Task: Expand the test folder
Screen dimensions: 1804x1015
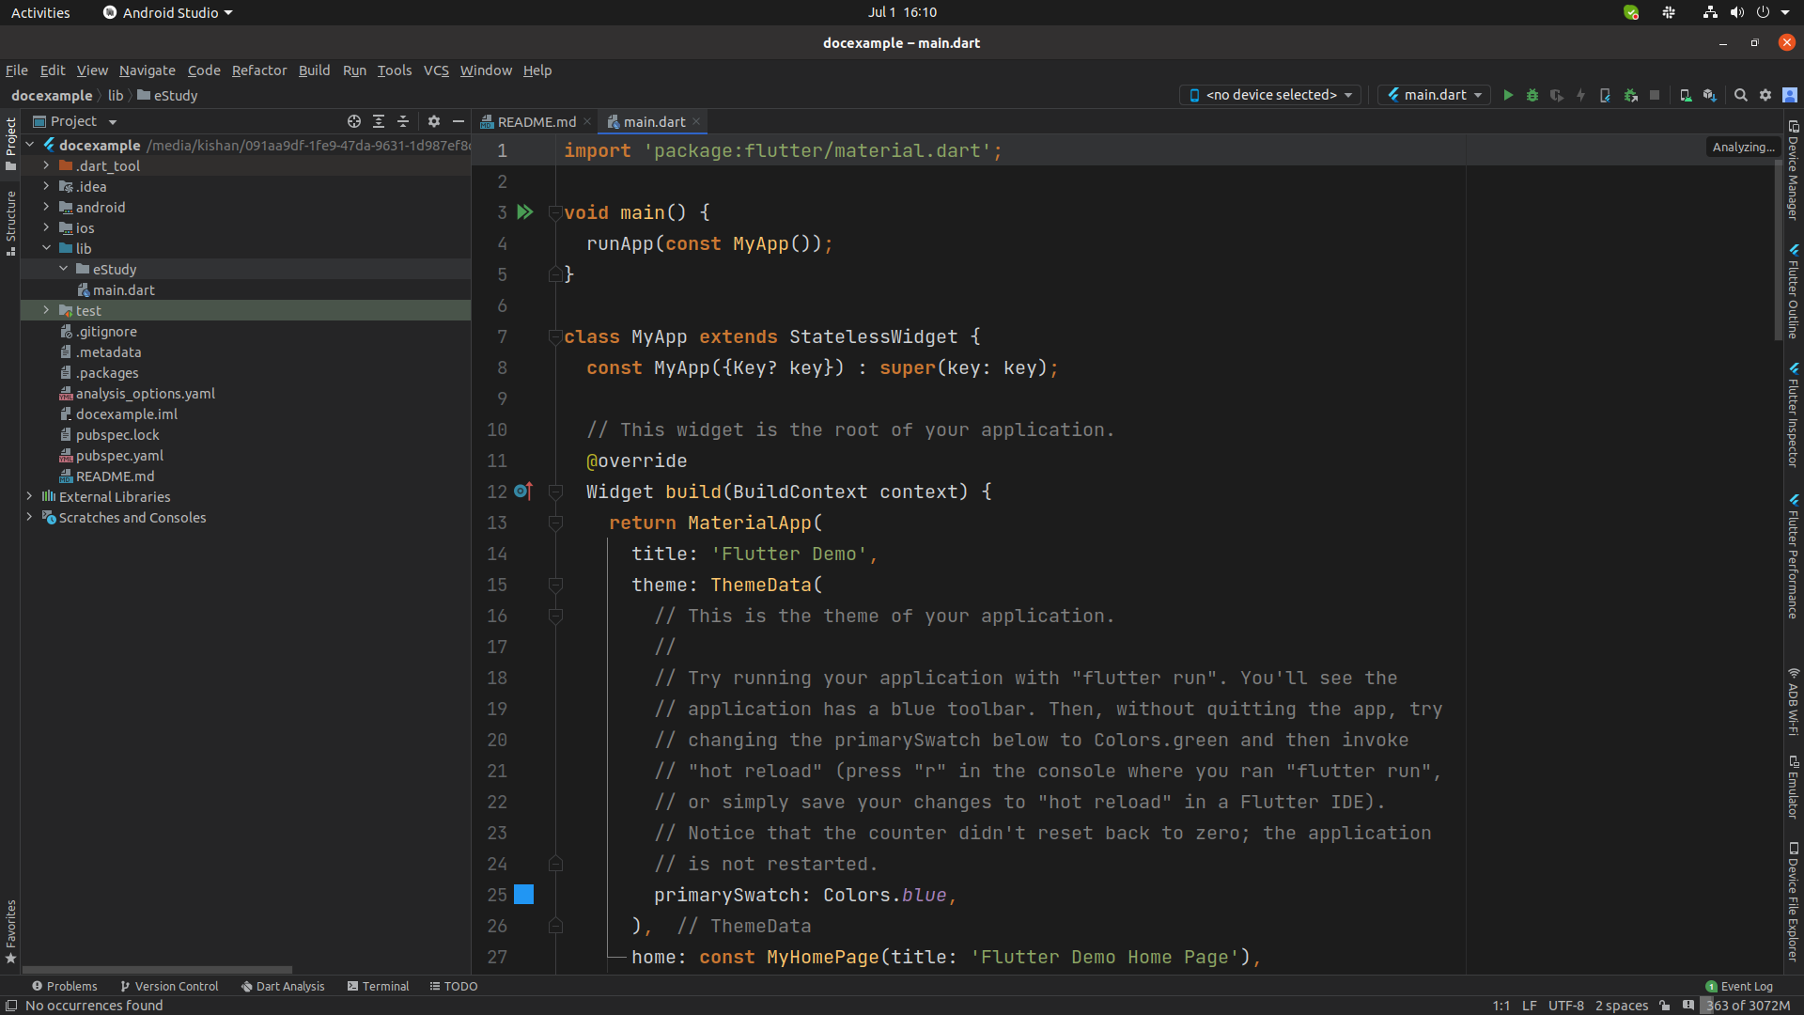Action: point(46,310)
